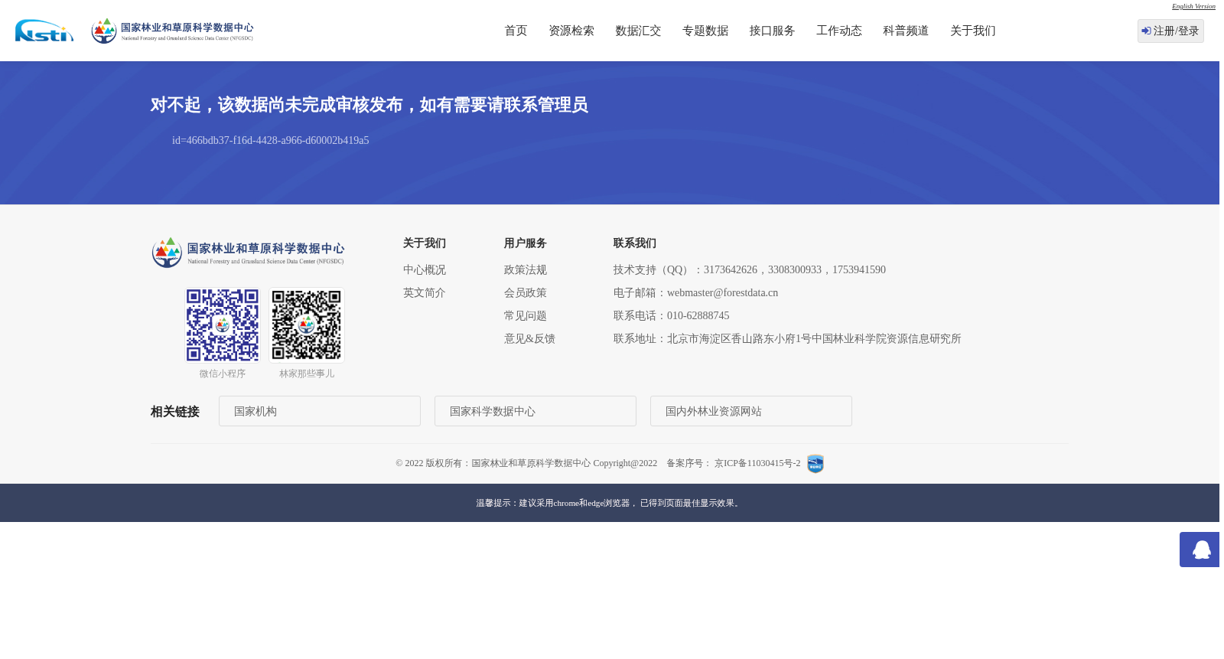Open the 关于我们 nav menu
The width and height of the screenshot is (1224, 659).
973,31
